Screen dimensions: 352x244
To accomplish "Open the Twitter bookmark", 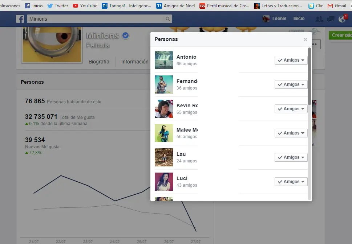I will click(58, 6).
